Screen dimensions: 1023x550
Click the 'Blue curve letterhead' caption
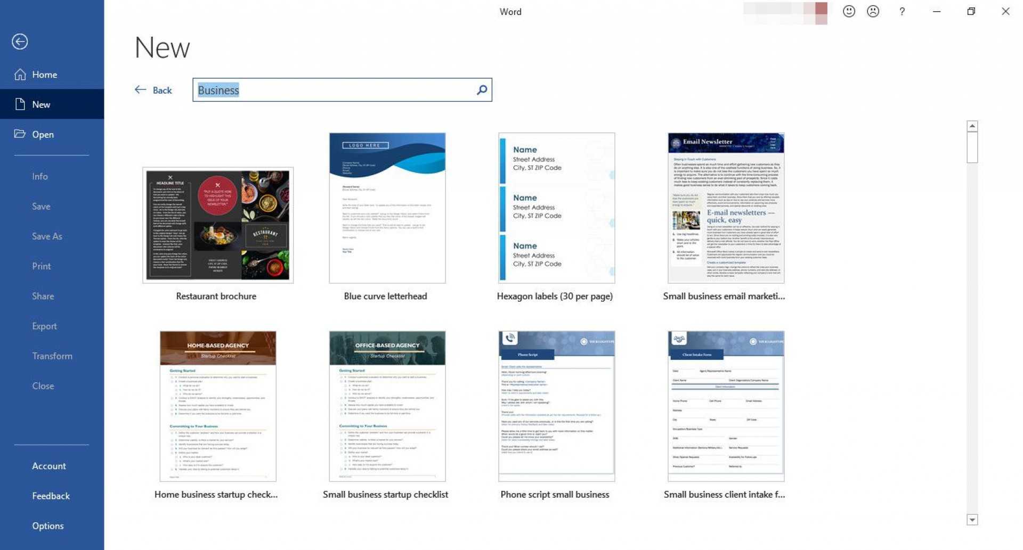[x=385, y=296]
